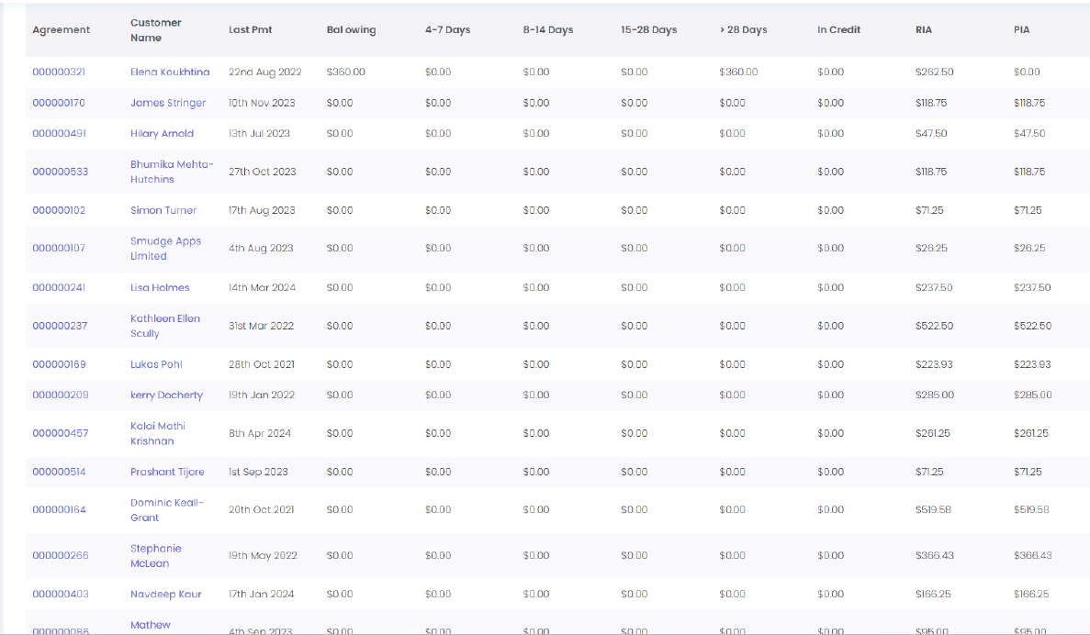Open agreement 000000237
The height and width of the screenshot is (635, 1090).
point(60,325)
